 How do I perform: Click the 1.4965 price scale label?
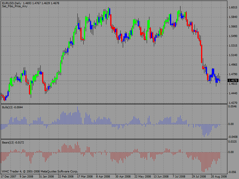233,65
